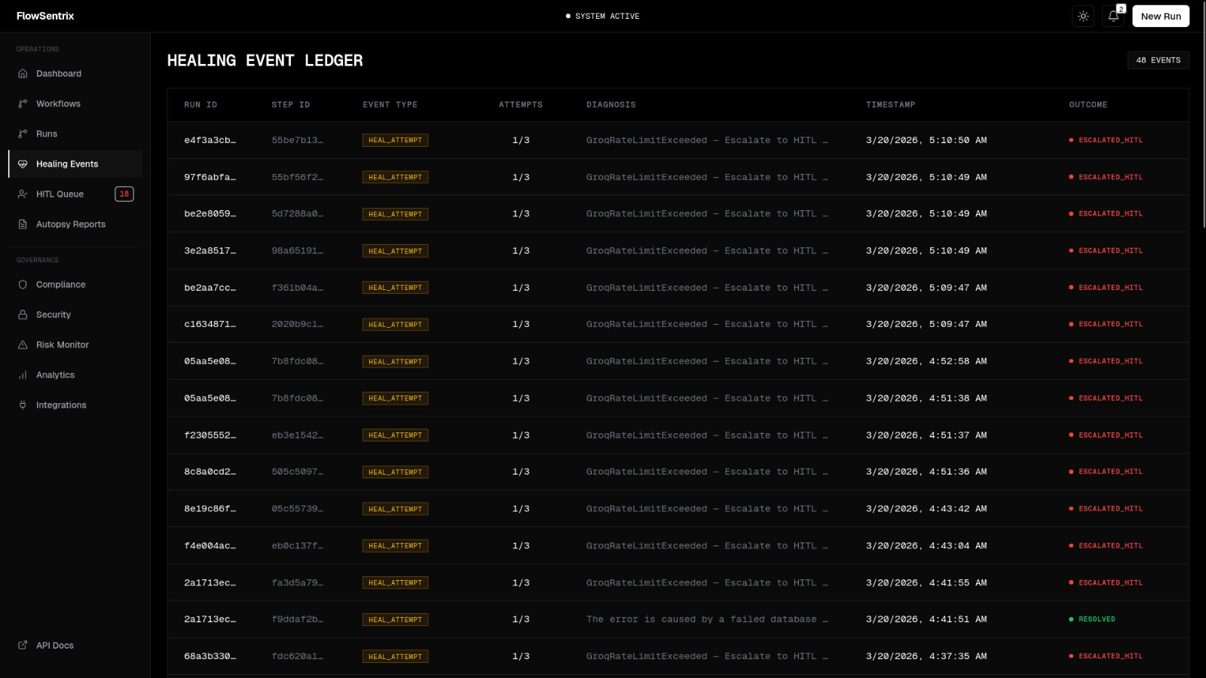Click the EVENT TYPE column header
This screenshot has height=678, width=1206.
390,105
